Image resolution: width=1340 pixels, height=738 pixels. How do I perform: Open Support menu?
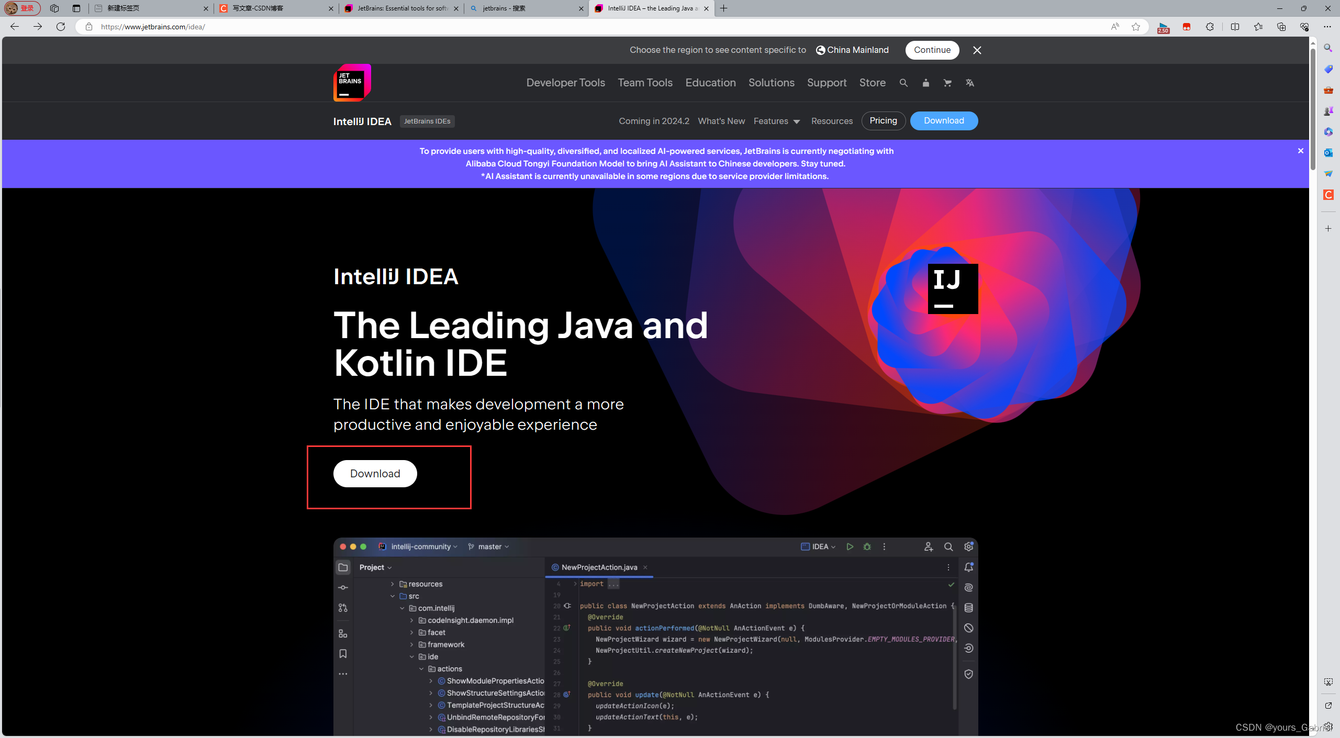[827, 83]
